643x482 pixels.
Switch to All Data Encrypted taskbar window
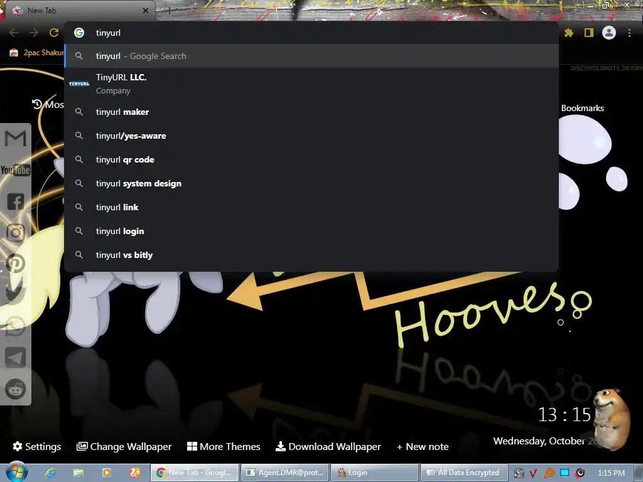click(464, 473)
